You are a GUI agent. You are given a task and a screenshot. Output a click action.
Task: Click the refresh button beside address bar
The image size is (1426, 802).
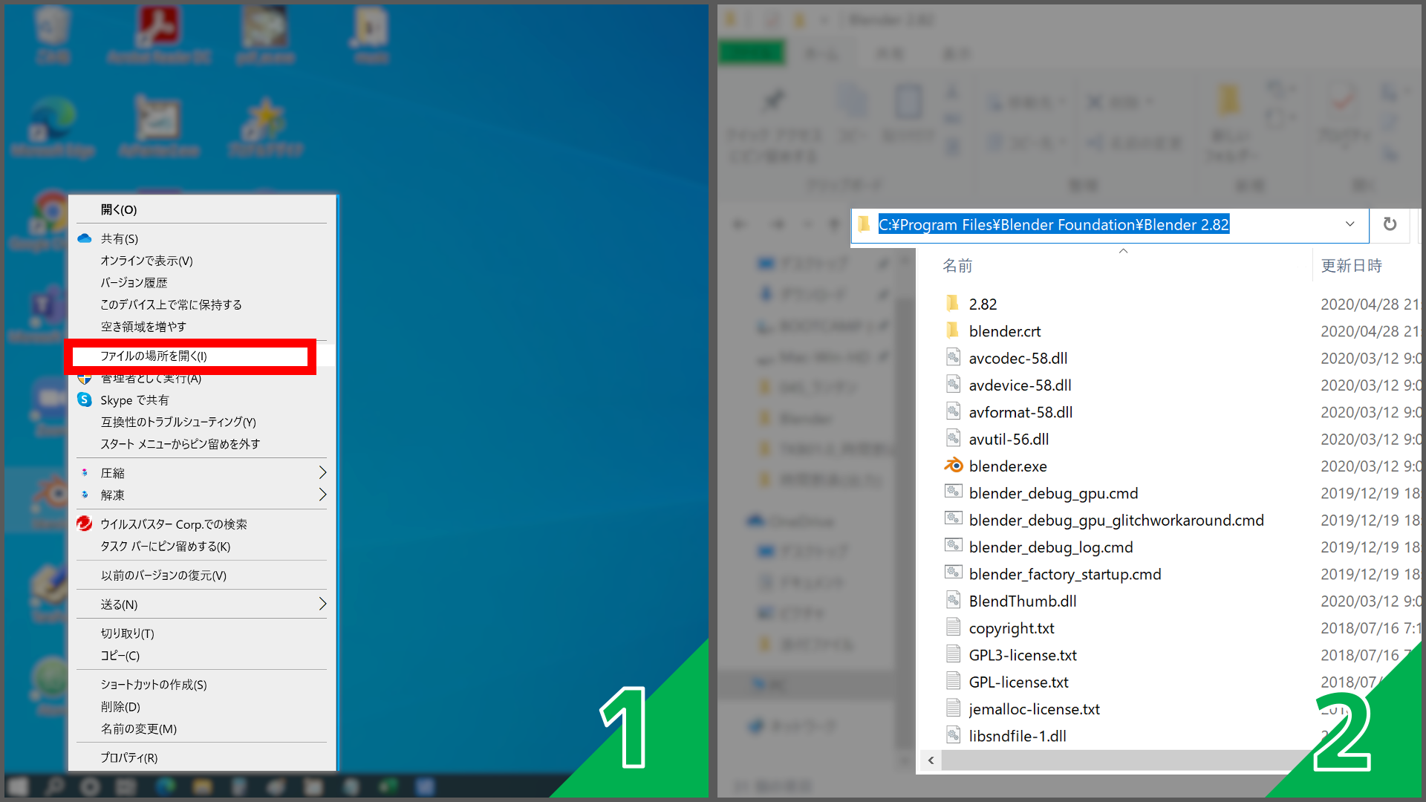(x=1390, y=224)
